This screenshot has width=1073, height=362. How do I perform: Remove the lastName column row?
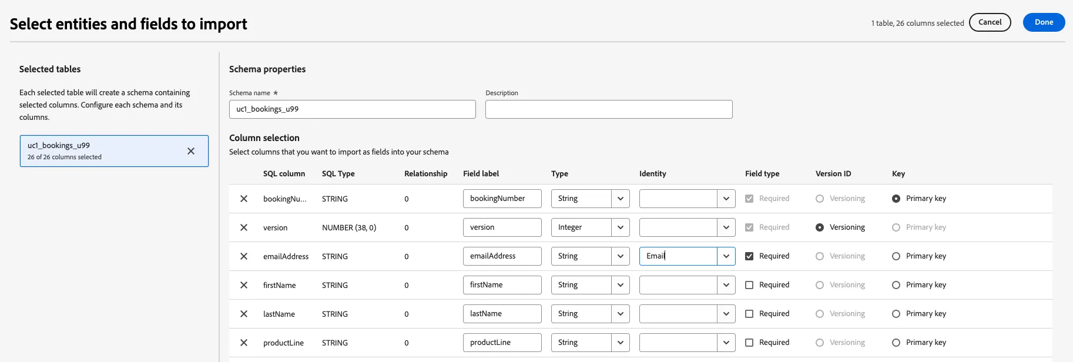[x=244, y=314]
